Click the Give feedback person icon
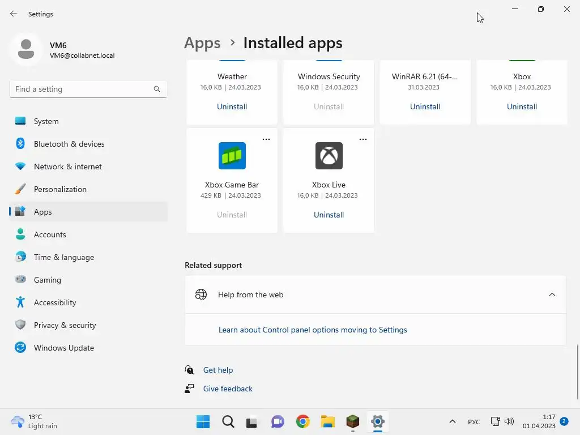This screenshot has width=580, height=435. [189, 389]
